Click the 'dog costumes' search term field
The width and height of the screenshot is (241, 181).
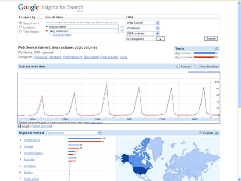coord(84,31)
